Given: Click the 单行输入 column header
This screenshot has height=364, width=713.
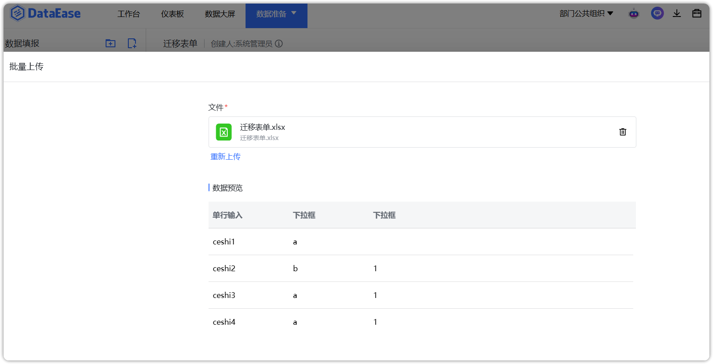Looking at the screenshot, I should point(227,215).
